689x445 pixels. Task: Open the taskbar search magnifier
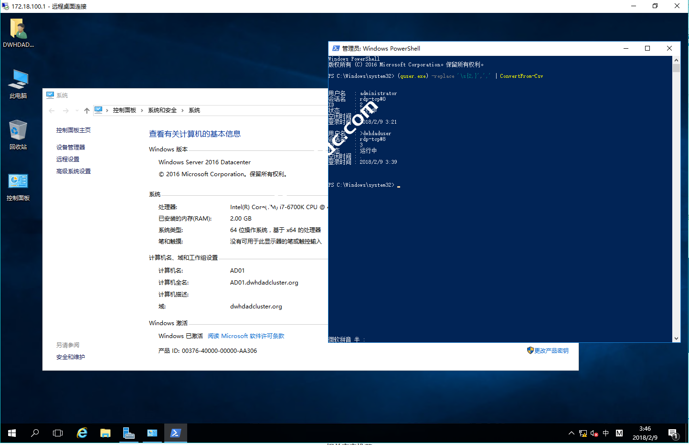(35, 433)
